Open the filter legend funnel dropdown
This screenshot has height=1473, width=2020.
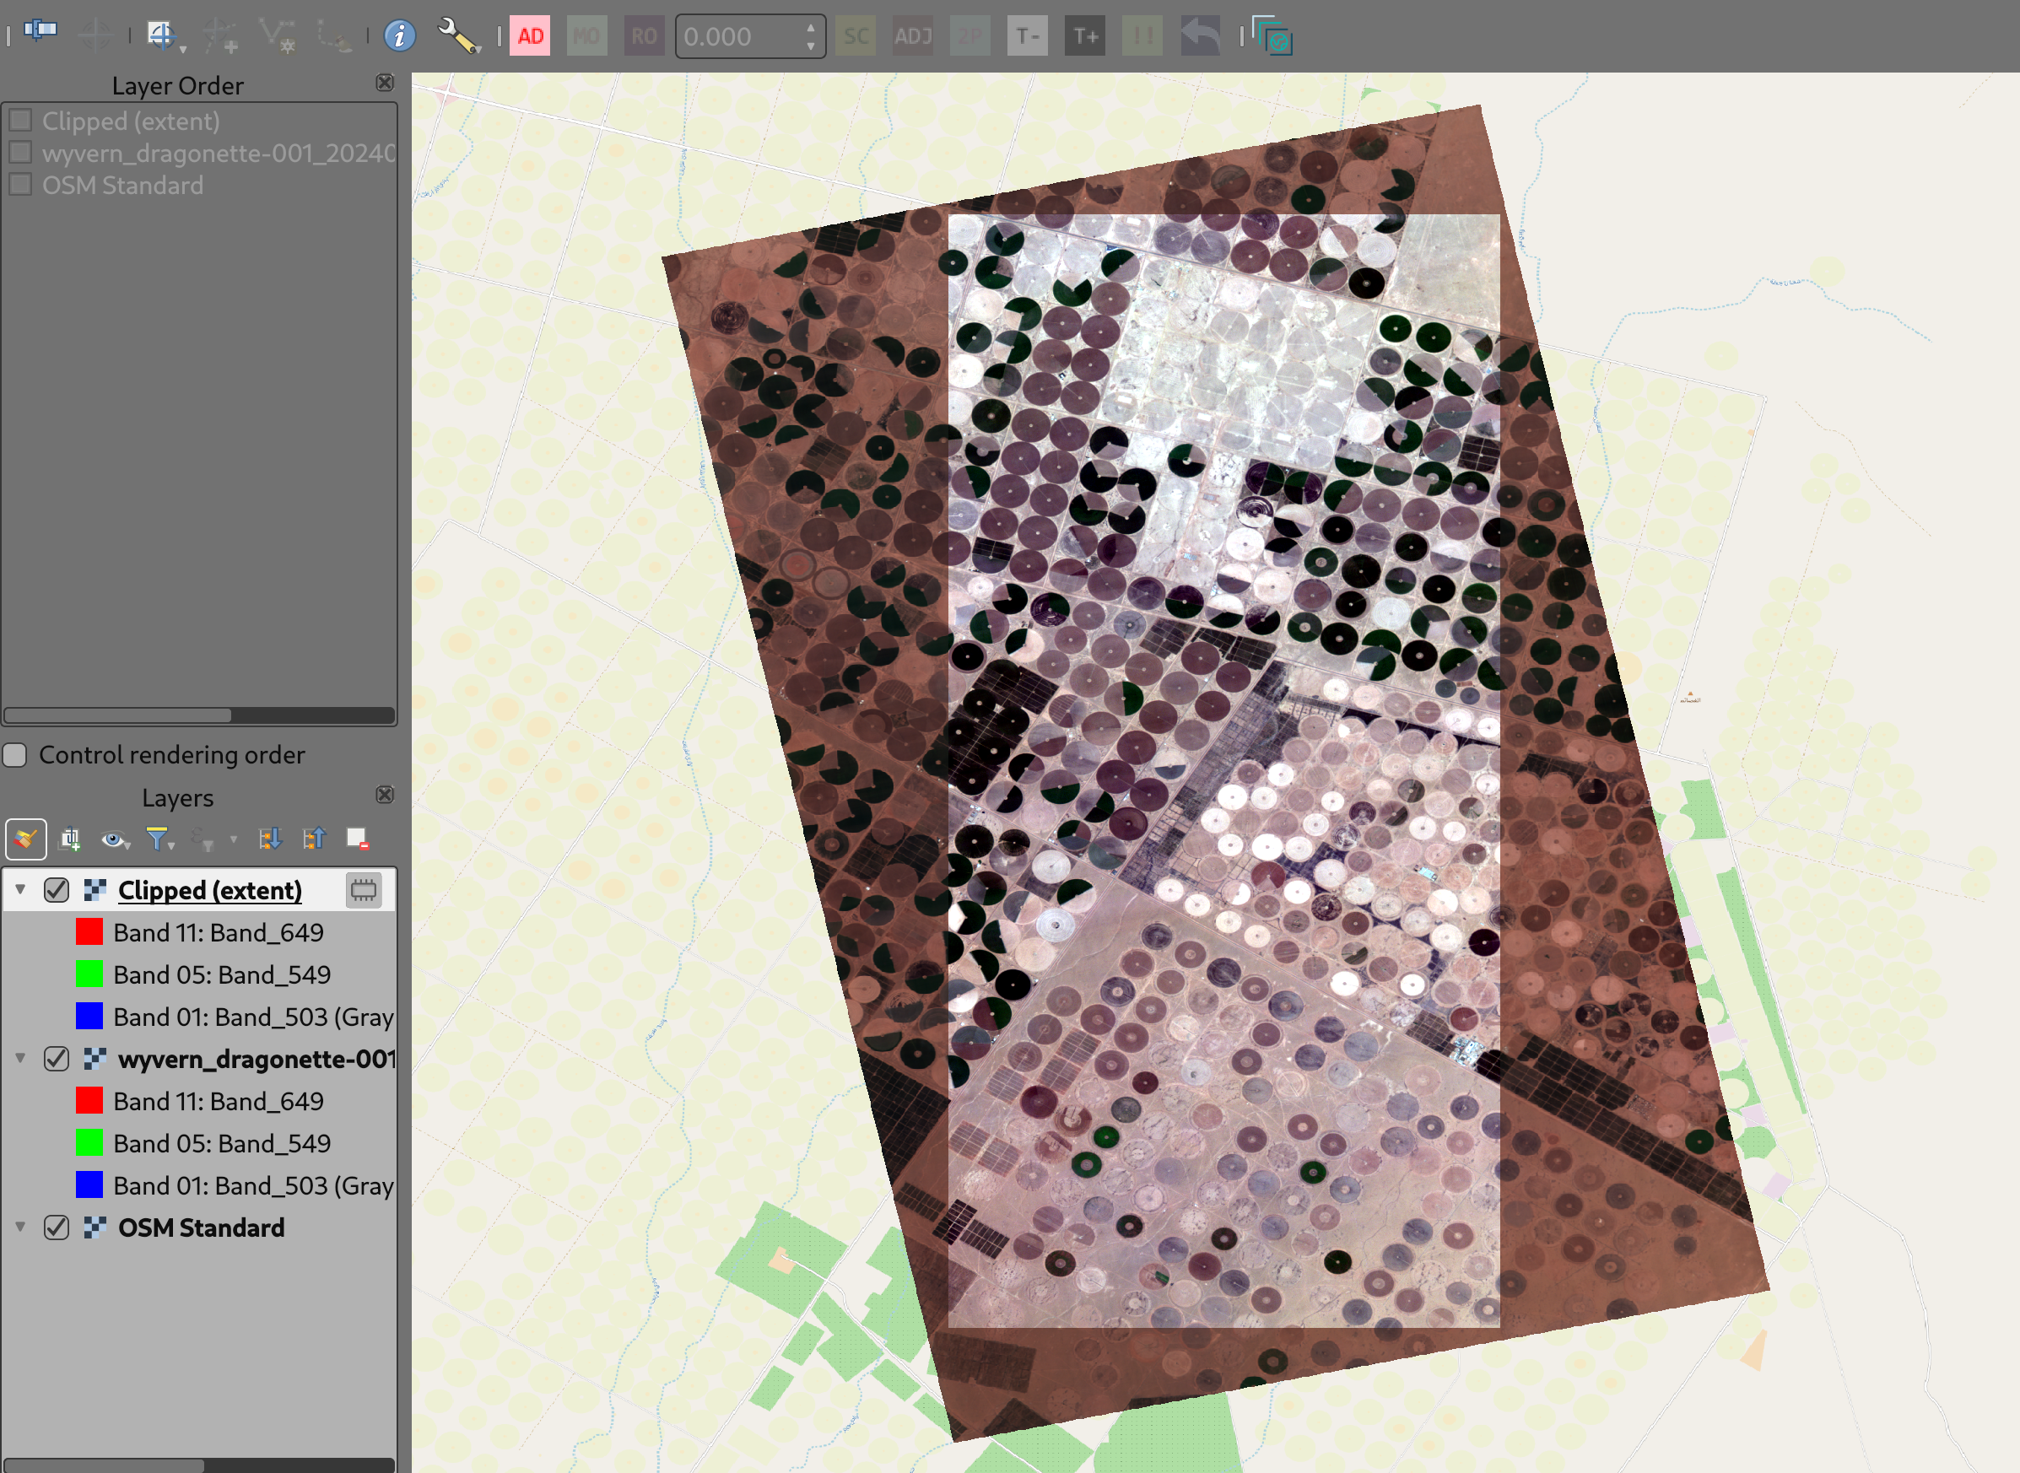point(159,839)
